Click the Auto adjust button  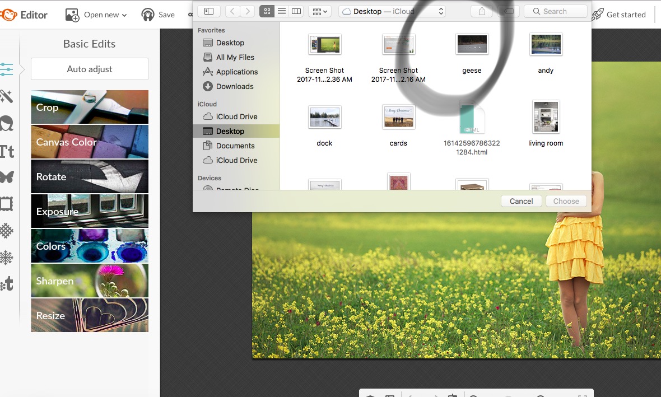click(x=90, y=69)
